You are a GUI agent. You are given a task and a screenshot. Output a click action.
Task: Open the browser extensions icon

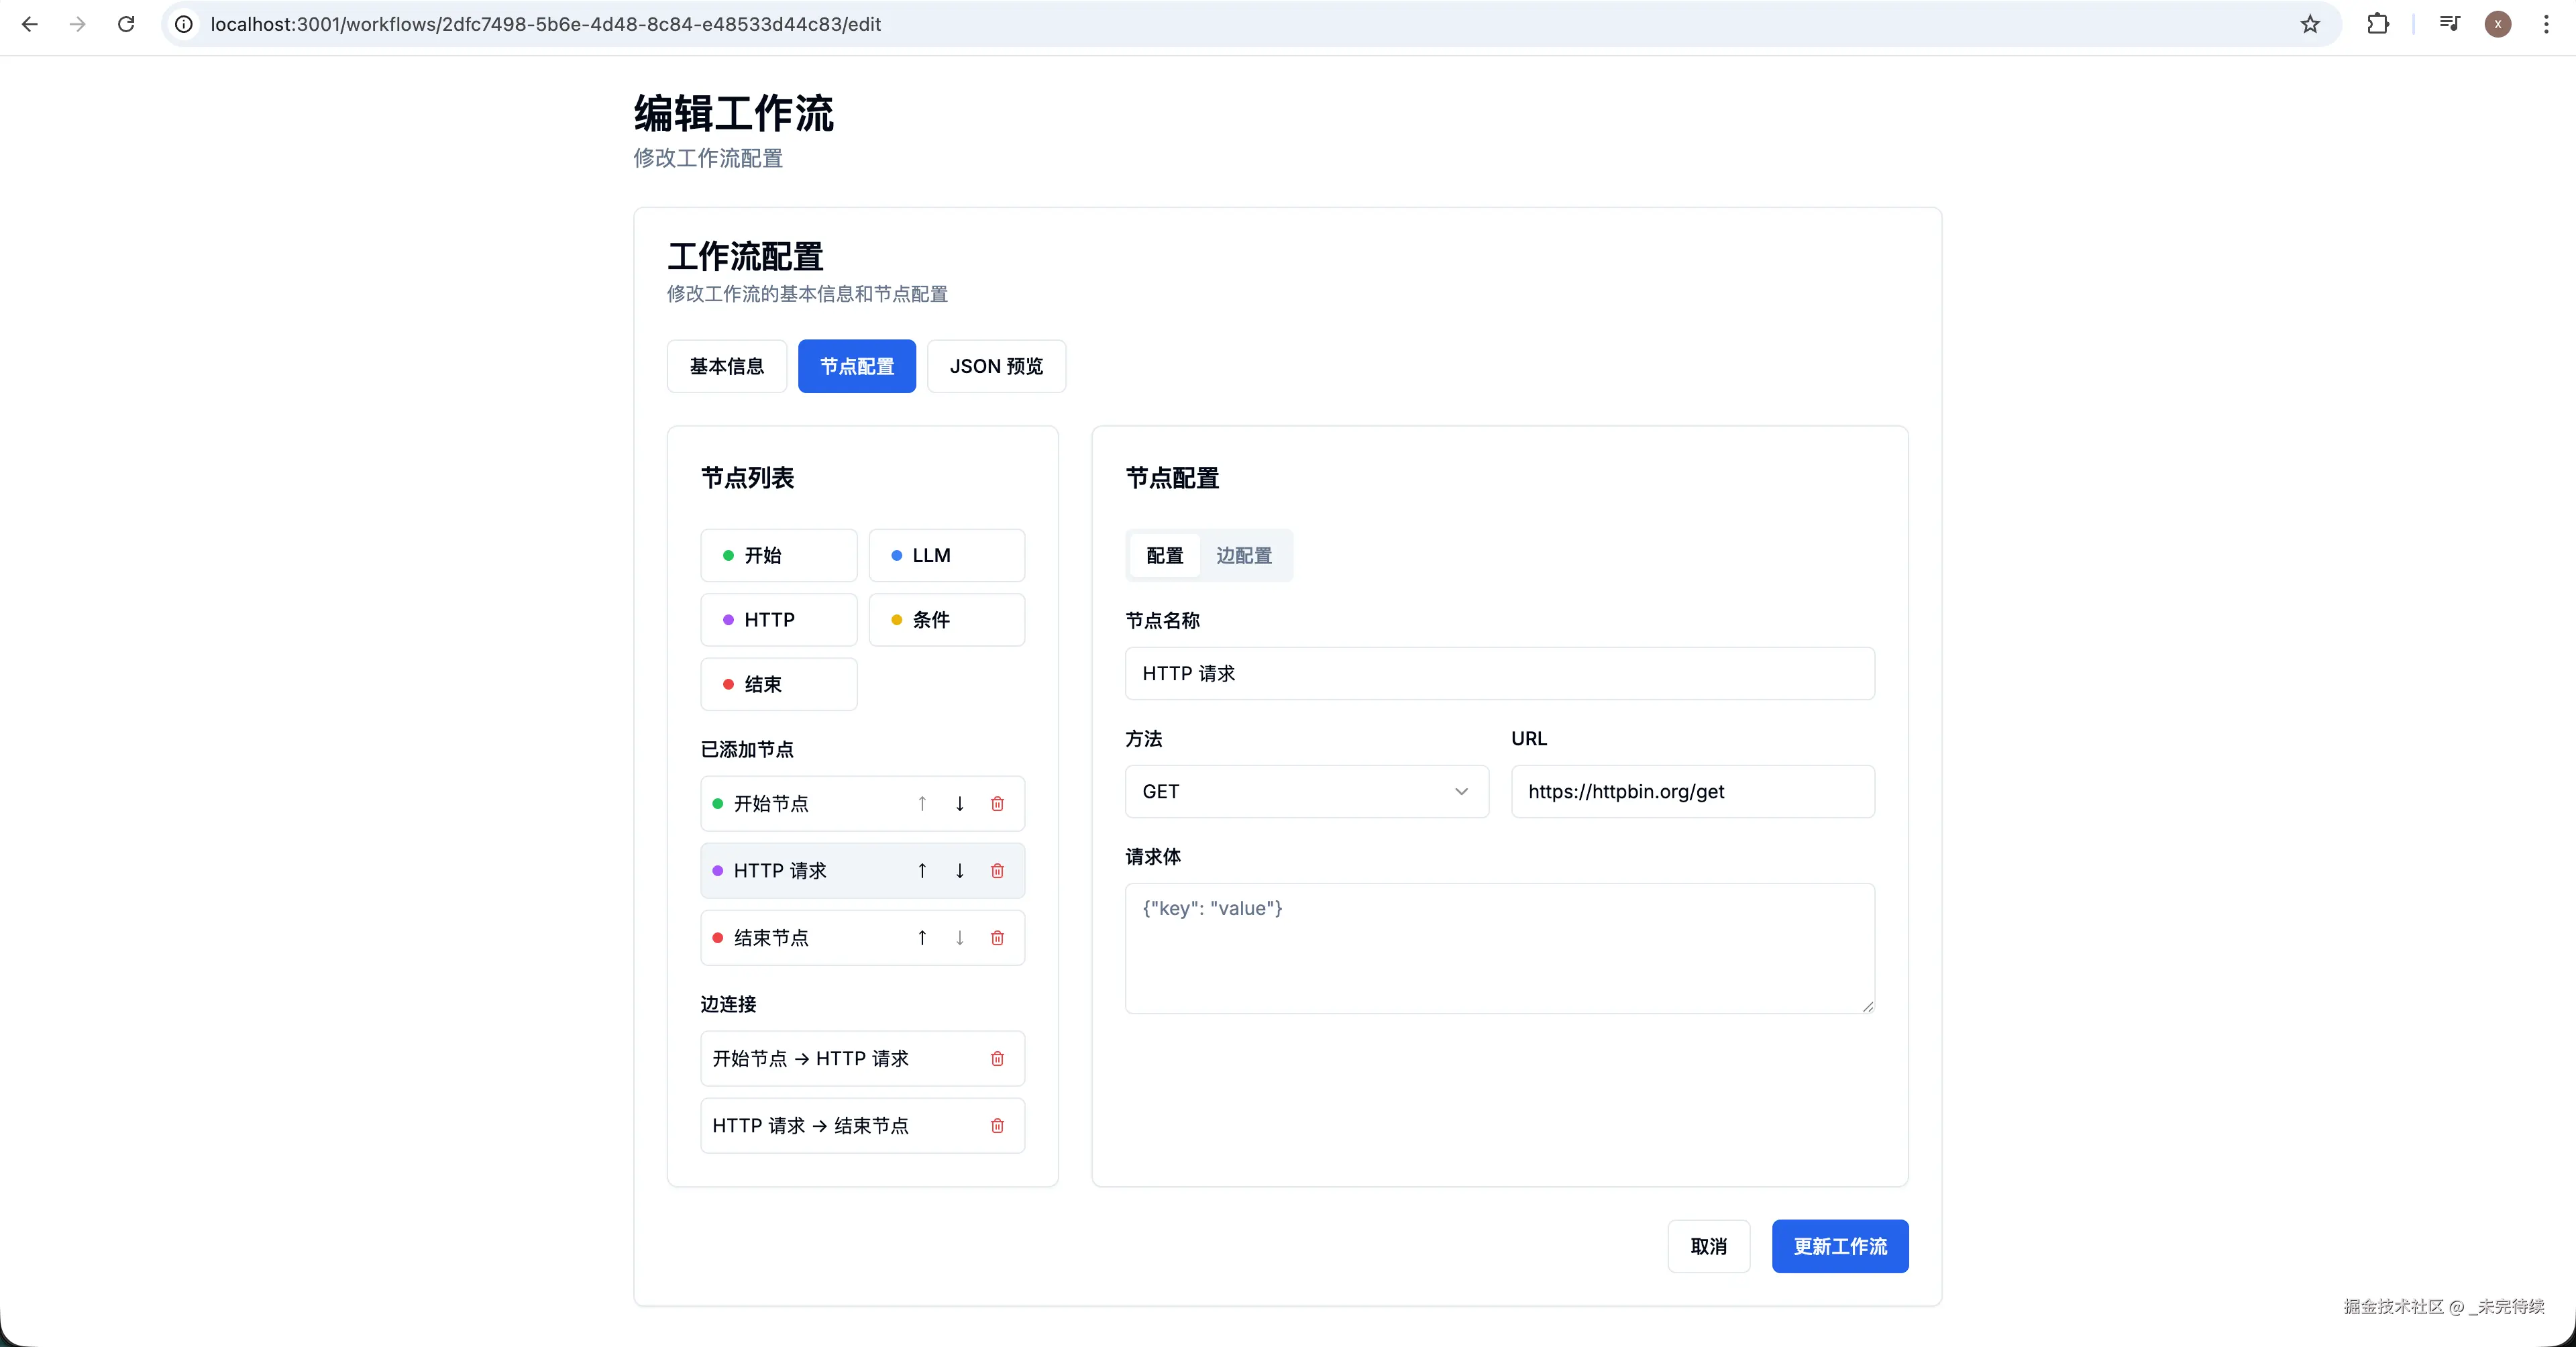(2378, 24)
